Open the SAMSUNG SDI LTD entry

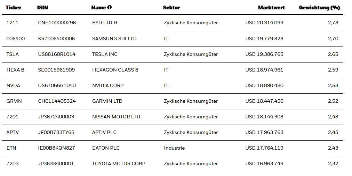pyautogui.click(x=114, y=39)
